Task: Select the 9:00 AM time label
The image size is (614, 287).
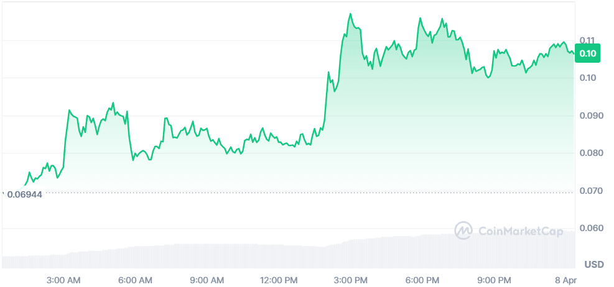Action: [207, 280]
